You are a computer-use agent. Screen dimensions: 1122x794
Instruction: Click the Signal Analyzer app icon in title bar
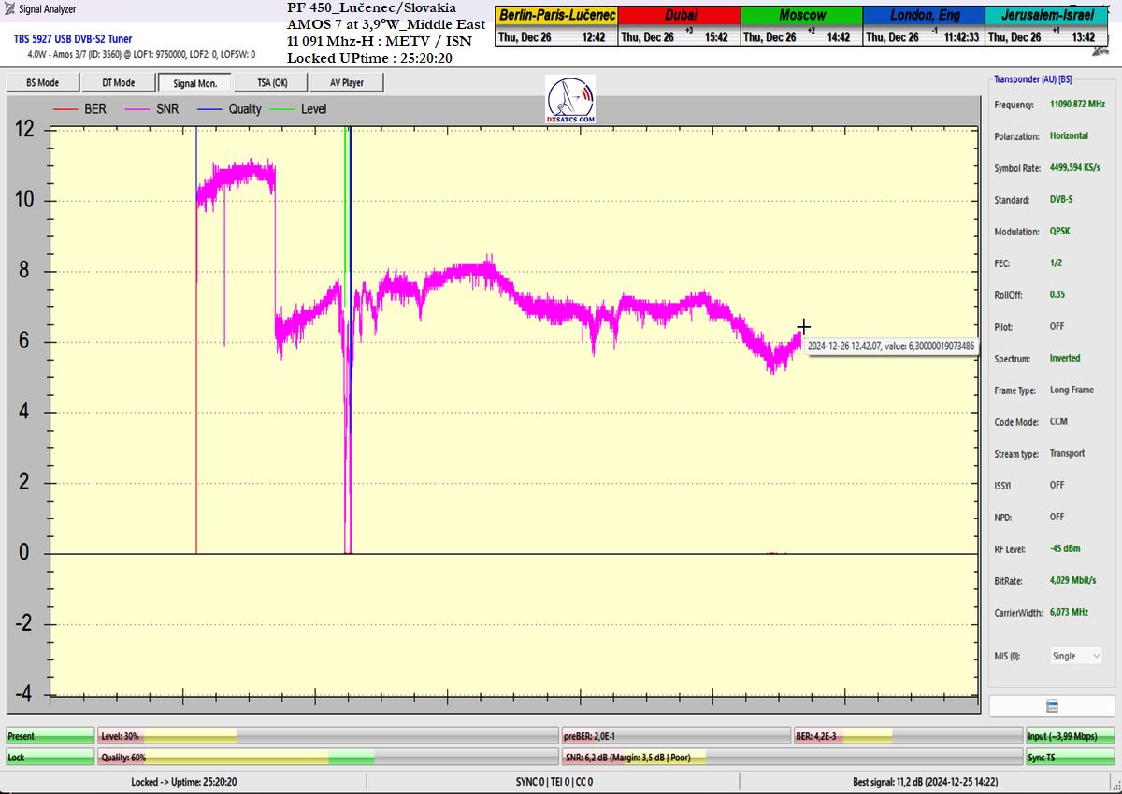[x=9, y=9]
